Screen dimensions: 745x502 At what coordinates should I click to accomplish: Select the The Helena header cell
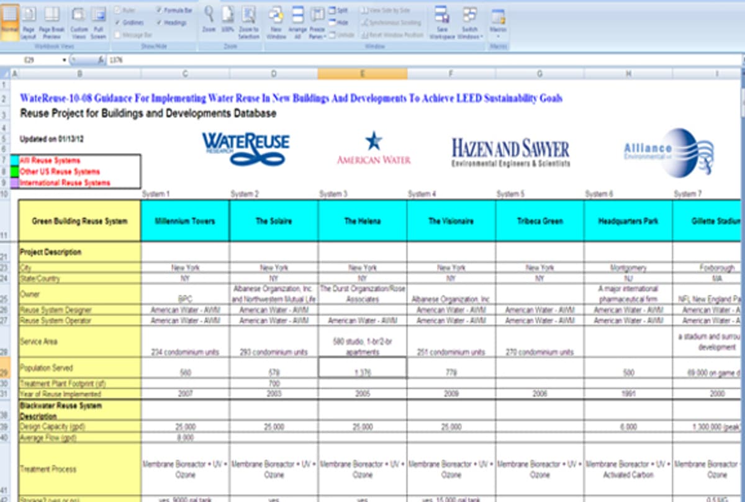point(363,220)
